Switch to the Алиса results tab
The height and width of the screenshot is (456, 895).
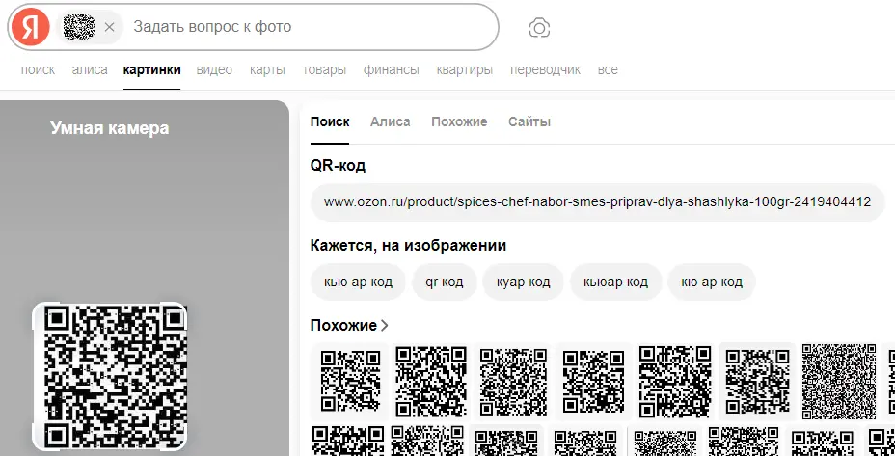point(390,121)
